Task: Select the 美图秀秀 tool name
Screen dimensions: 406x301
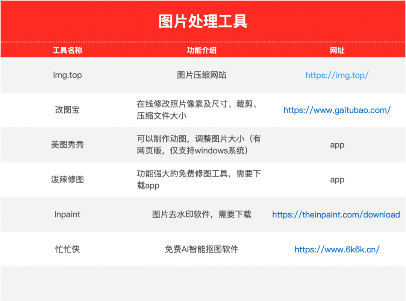Action: 67,144
